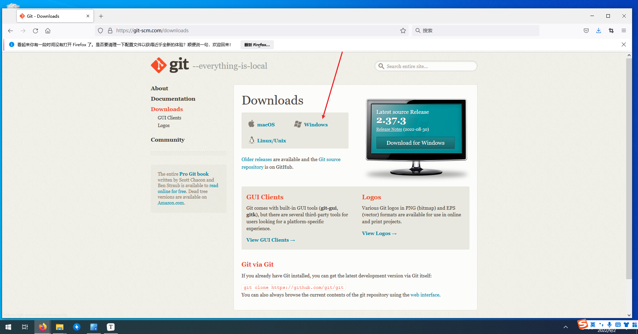The image size is (638, 334).
Task: Open the Release Notes link
Action: point(389,130)
